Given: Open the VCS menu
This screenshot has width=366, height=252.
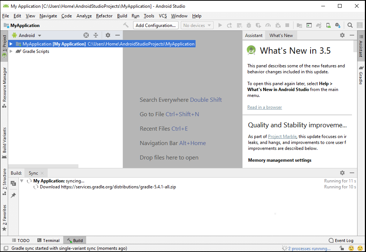Looking at the screenshot, I should point(163,16).
